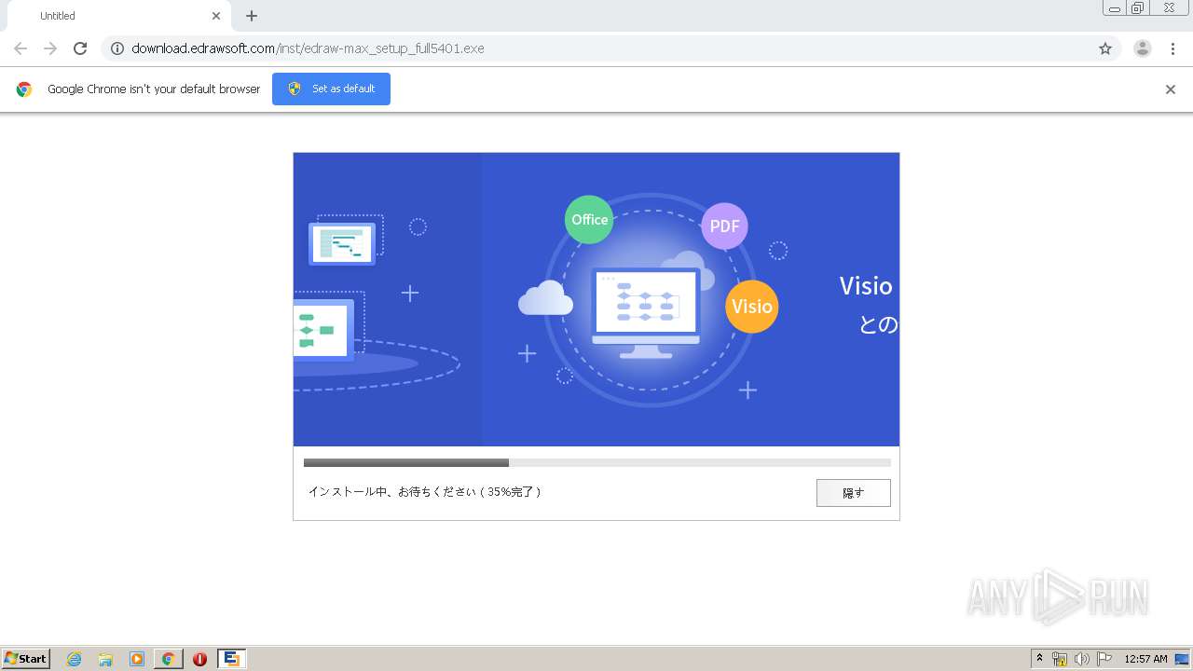Click the network tray icon

click(1060, 659)
